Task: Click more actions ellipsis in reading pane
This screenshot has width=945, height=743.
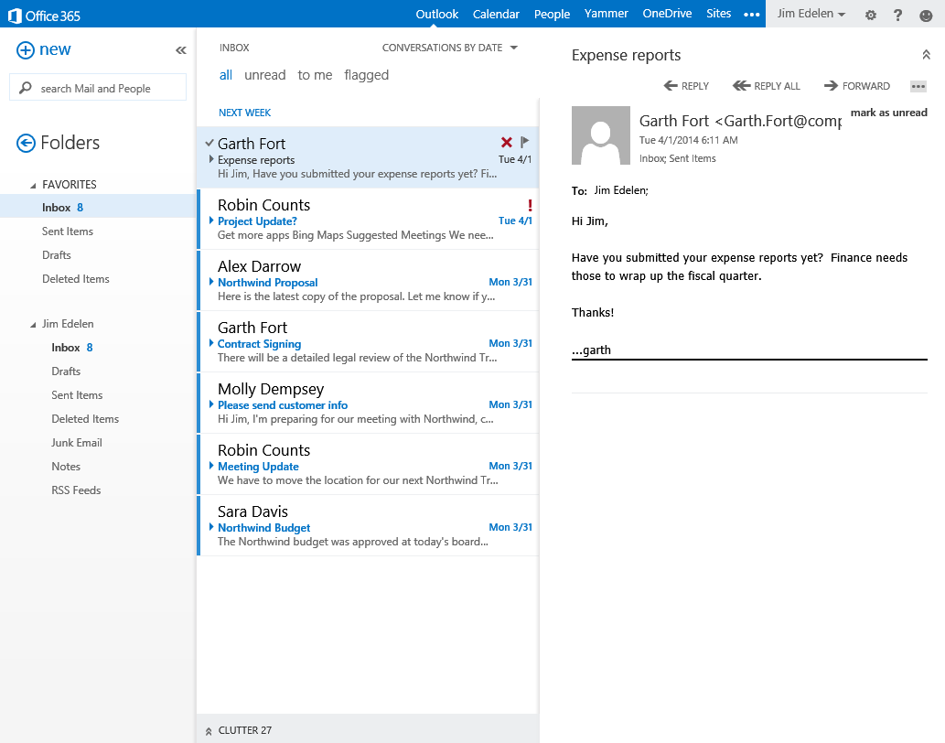Action: (x=918, y=86)
